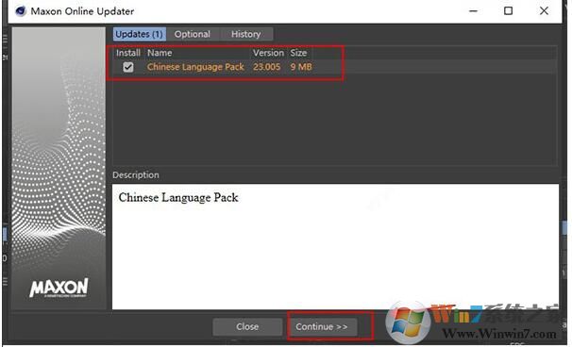Maximize the Maxon Online Updater window
This screenshot has width=572, height=347.
[508, 11]
